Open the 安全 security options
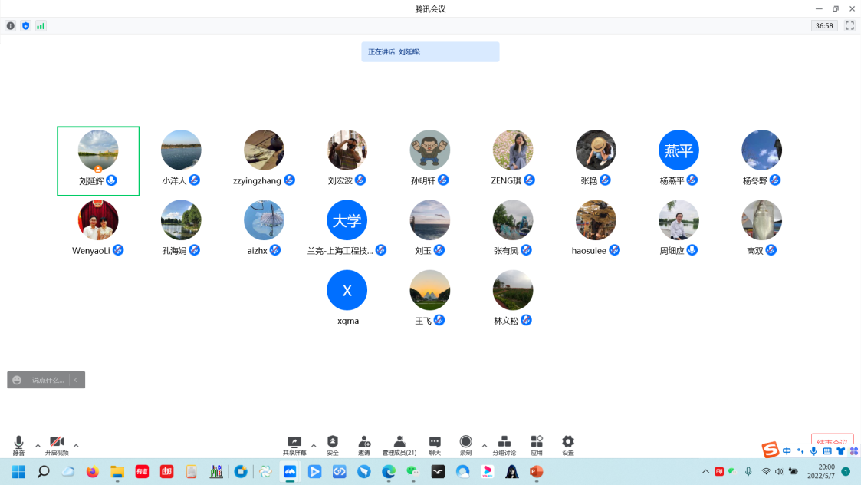 pyautogui.click(x=332, y=444)
